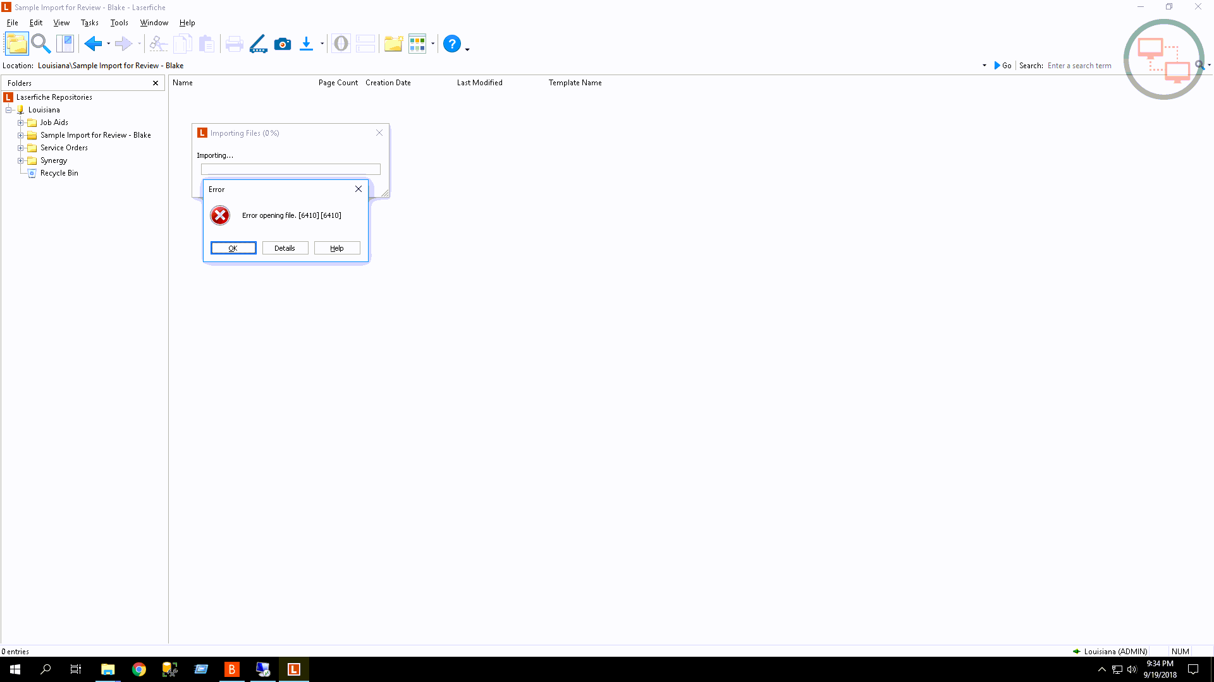Open the Back button history dropdown

[109, 44]
